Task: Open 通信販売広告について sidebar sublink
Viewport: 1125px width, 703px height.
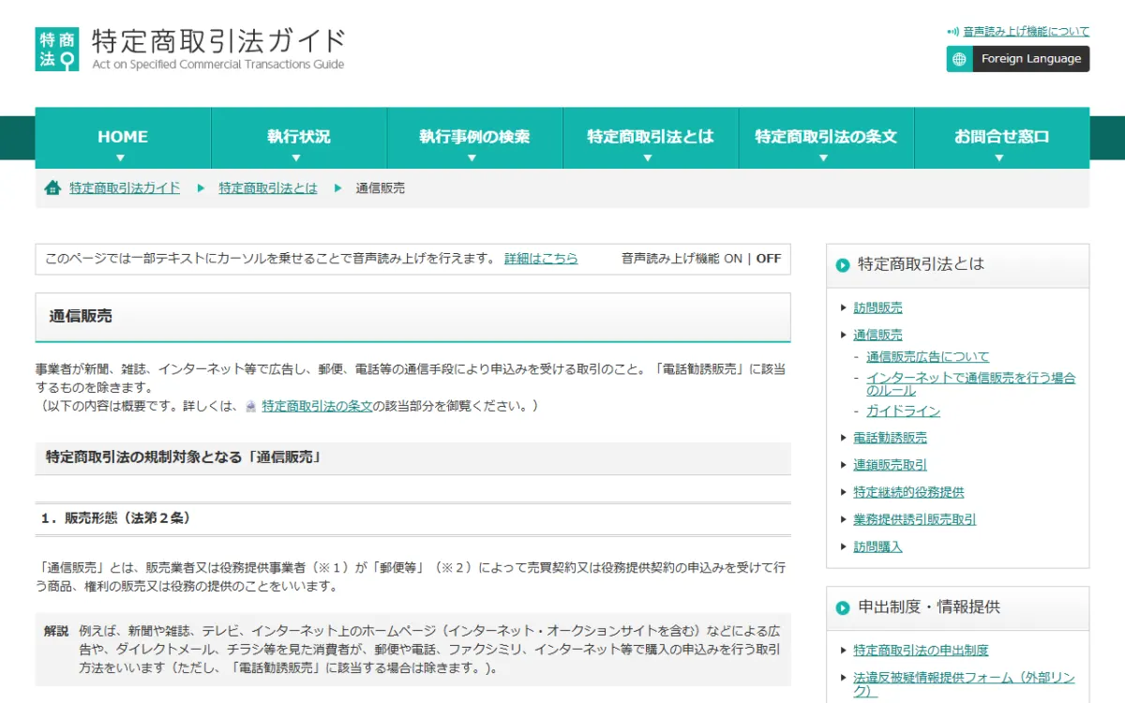Action: point(927,357)
